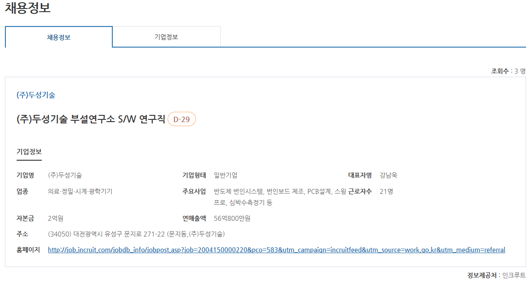Viewport: 531px width, 285px height.
Task: Click the representative name 강남욱
Action: pos(389,175)
